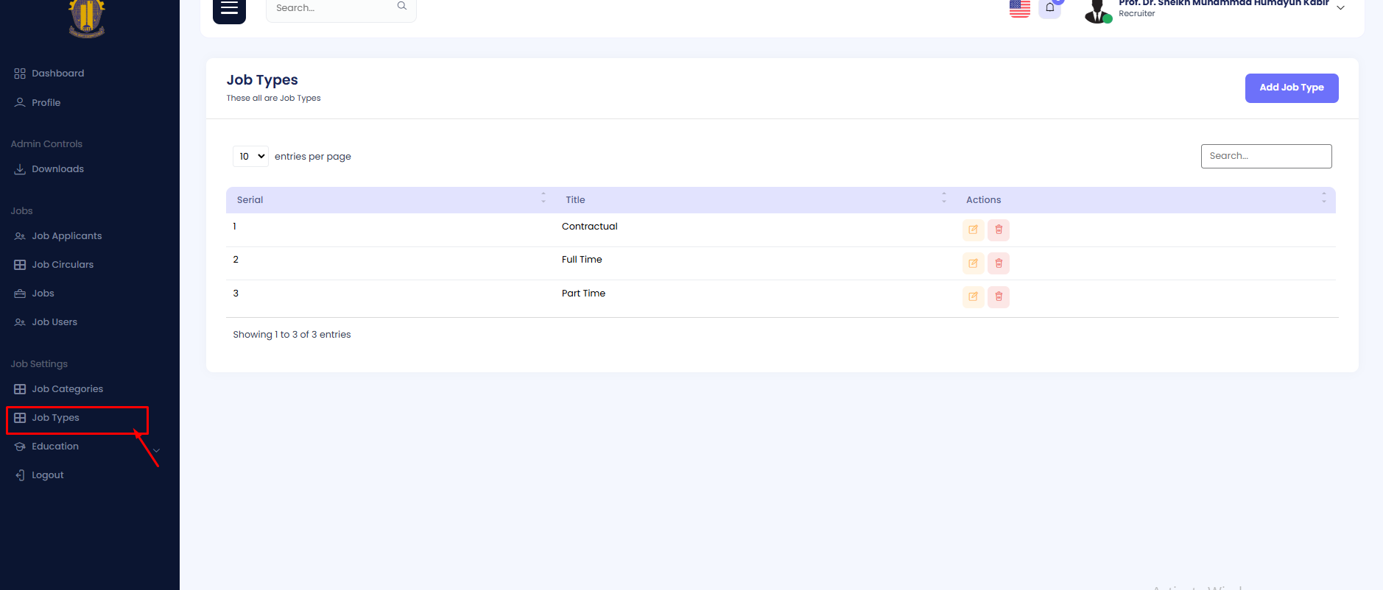Delete the Full Time job type
Screen dimensions: 1383x590
999,263
